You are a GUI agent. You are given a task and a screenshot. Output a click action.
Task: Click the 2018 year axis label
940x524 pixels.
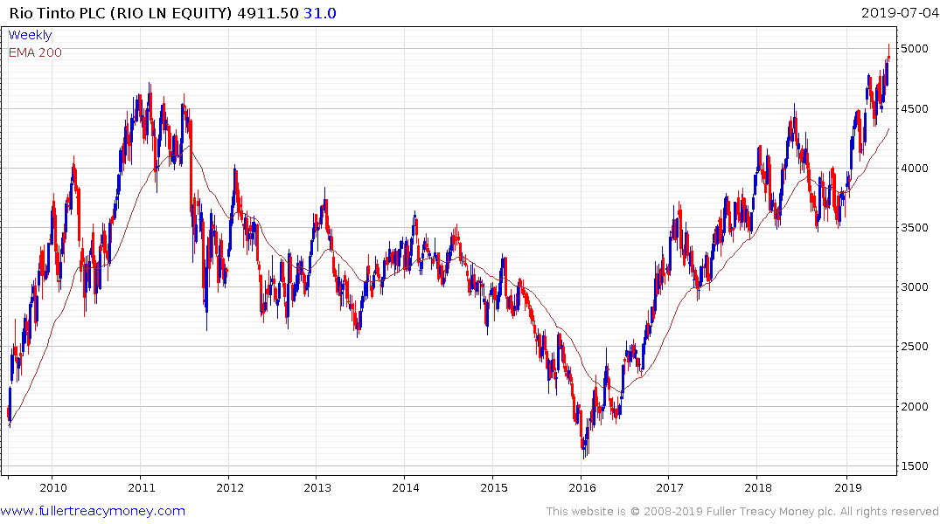(758, 487)
